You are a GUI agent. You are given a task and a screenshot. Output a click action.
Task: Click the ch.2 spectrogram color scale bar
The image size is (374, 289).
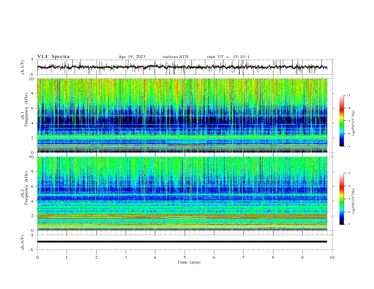[x=341, y=199]
